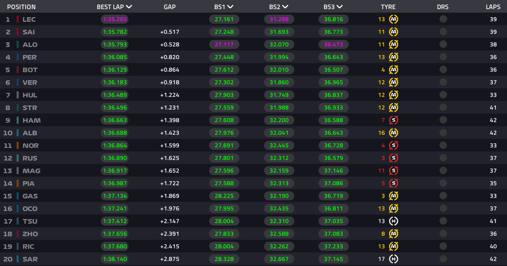Select the PIA driver row name

click(x=28, y=183)
